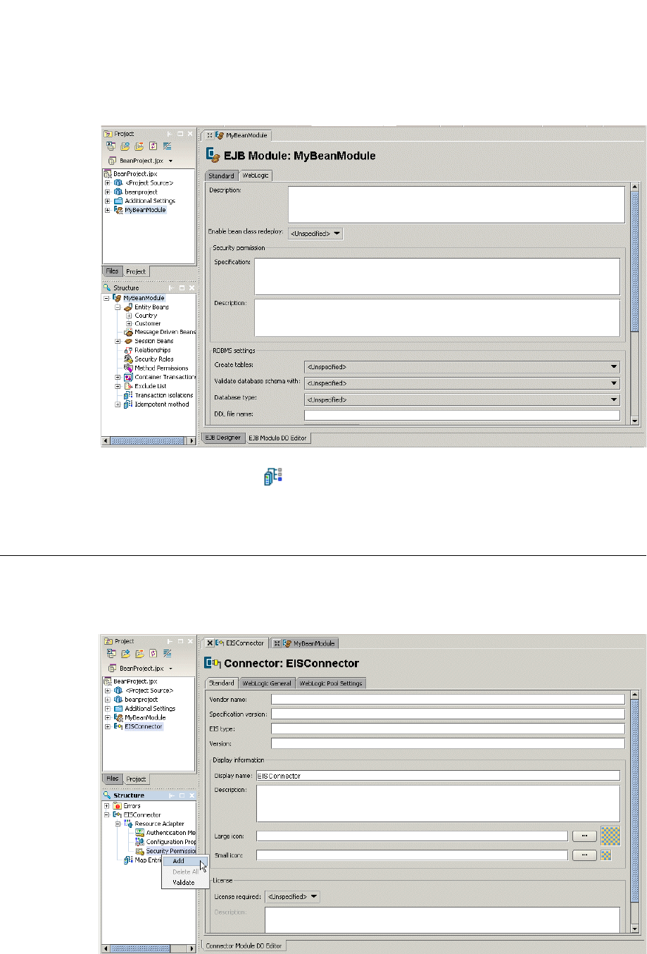Click the Message Driven Beans icon
The image size is (647, 954).
(x=128, y=332)
